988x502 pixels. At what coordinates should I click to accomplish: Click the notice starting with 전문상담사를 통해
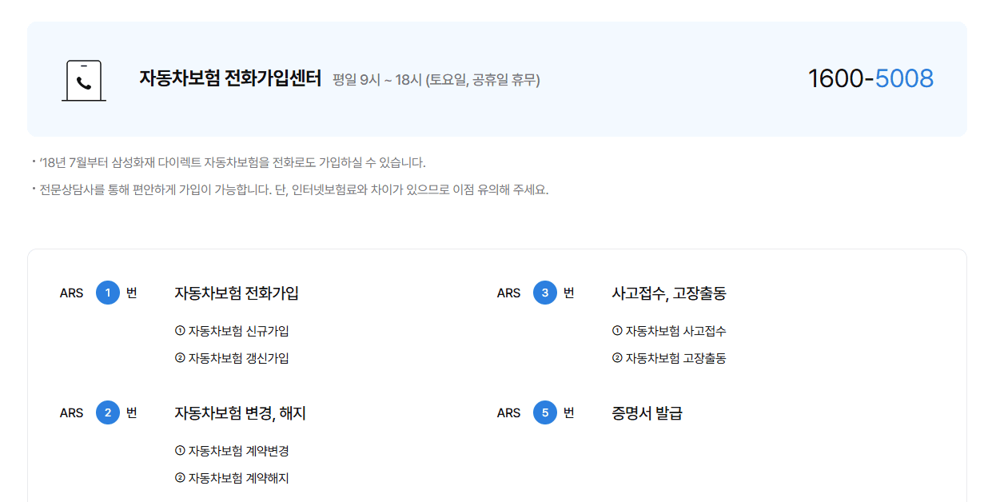tap(291, 189)
